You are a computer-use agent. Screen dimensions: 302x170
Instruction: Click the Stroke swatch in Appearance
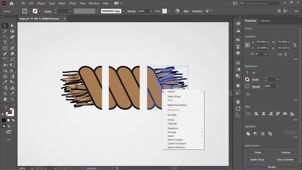[247, 79]
